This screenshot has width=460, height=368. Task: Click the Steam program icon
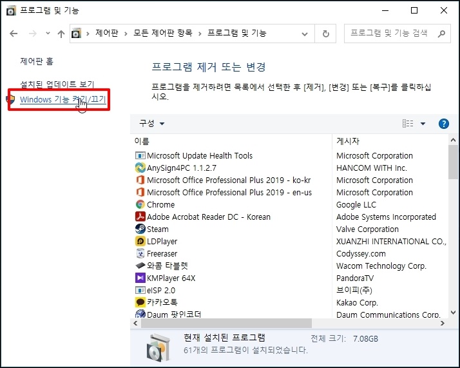click(x=140, y=229)
